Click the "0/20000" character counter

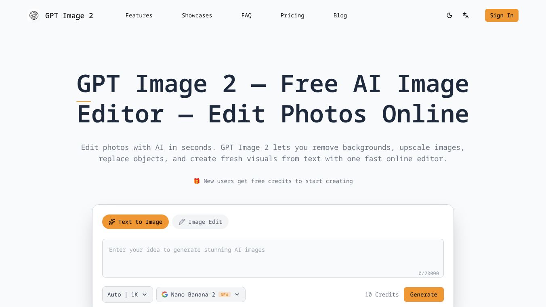(428, 273)
